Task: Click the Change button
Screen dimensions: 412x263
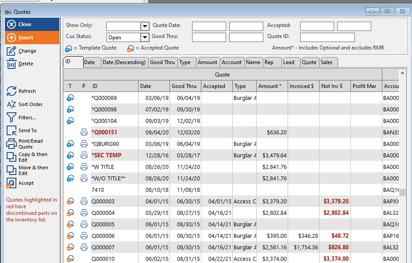Action: (x=27, y=51)
